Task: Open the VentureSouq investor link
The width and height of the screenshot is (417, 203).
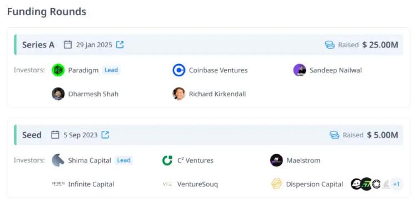Action: [x=197, y=184]
